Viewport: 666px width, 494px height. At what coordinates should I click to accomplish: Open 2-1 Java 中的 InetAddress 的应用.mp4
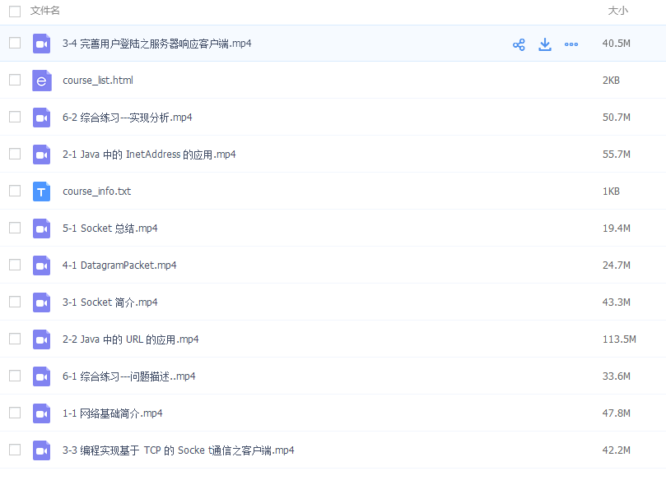point(149,155)
